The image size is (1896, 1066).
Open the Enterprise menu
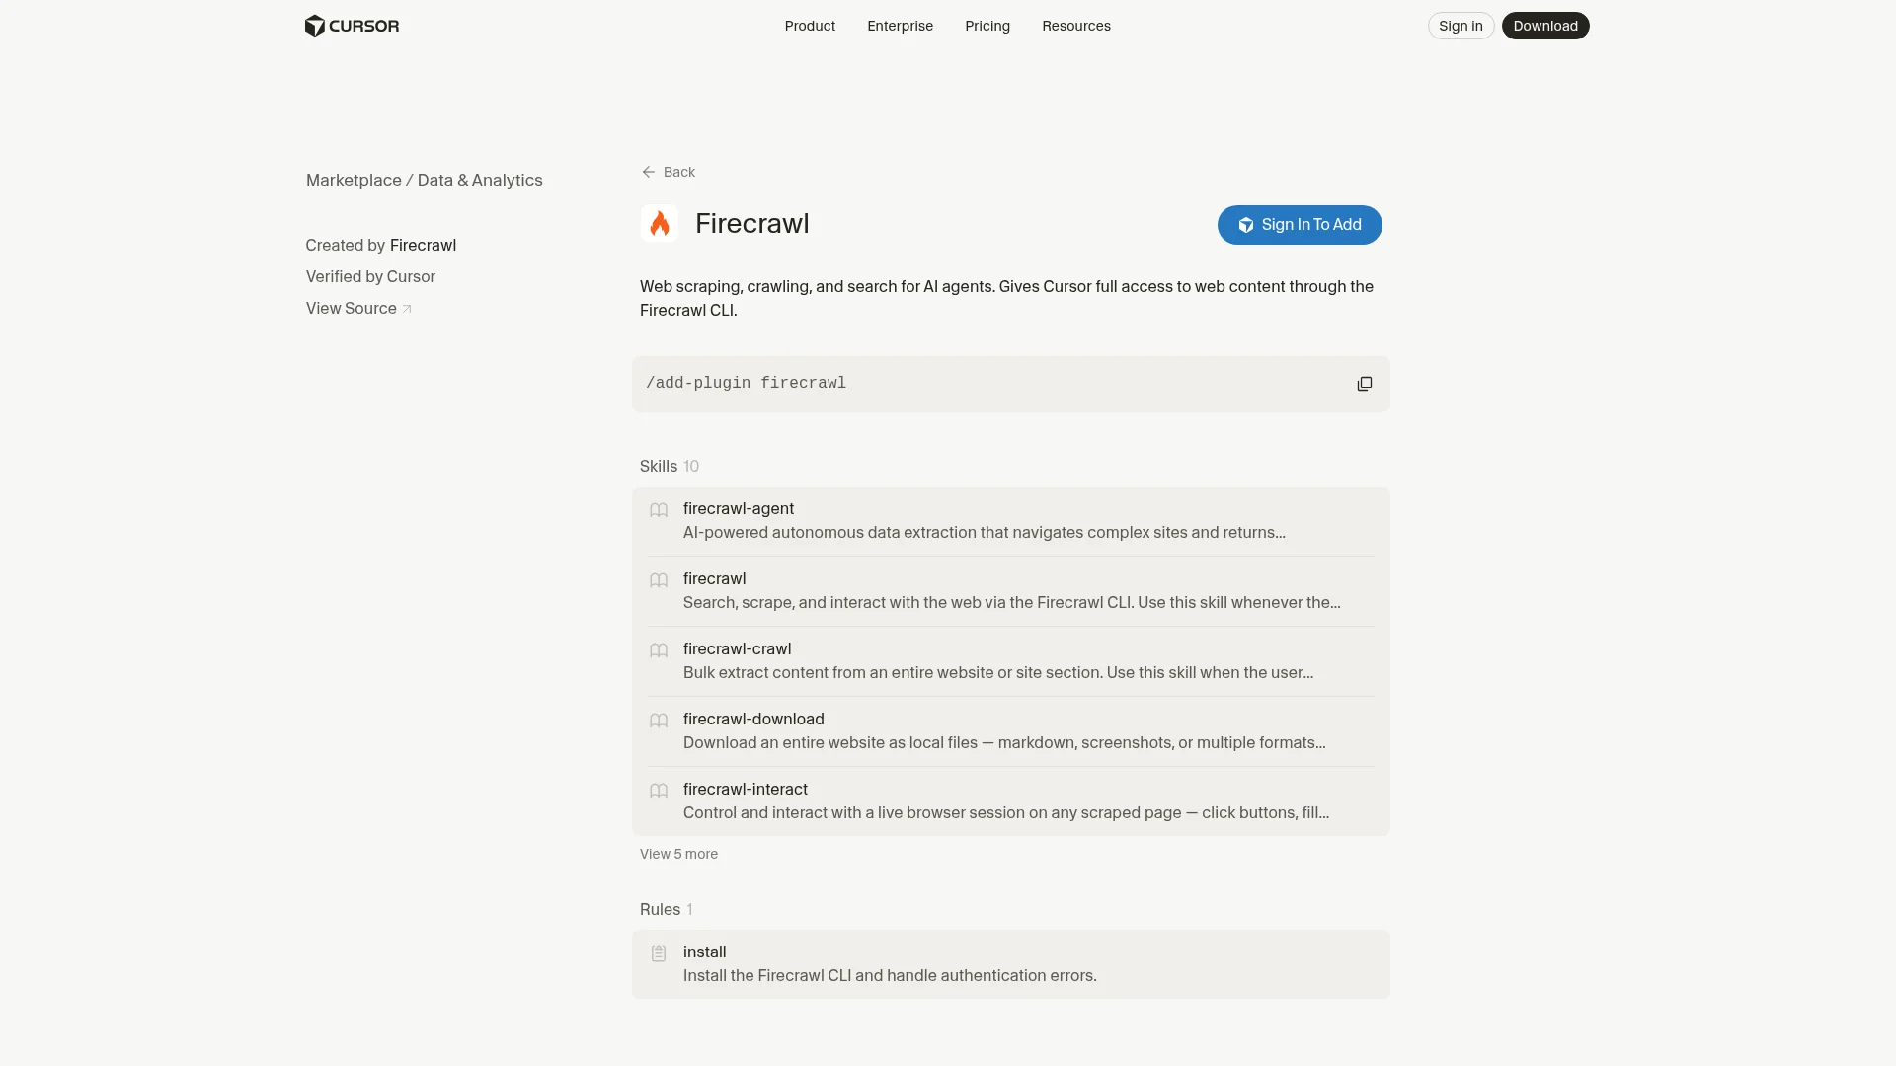tap(900, 26)
